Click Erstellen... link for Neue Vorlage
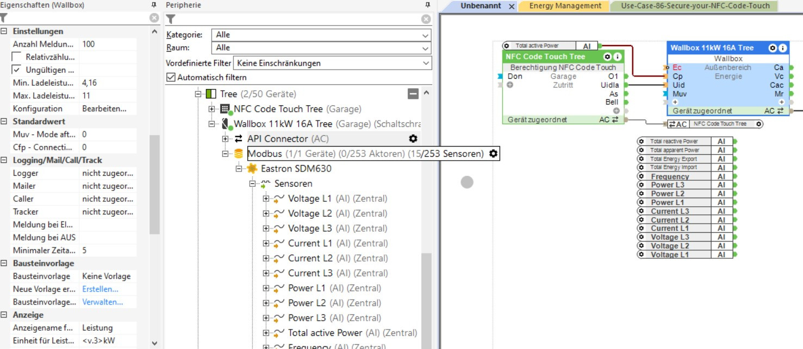Viewport: 803px width, 349px height. pos(100,289)
